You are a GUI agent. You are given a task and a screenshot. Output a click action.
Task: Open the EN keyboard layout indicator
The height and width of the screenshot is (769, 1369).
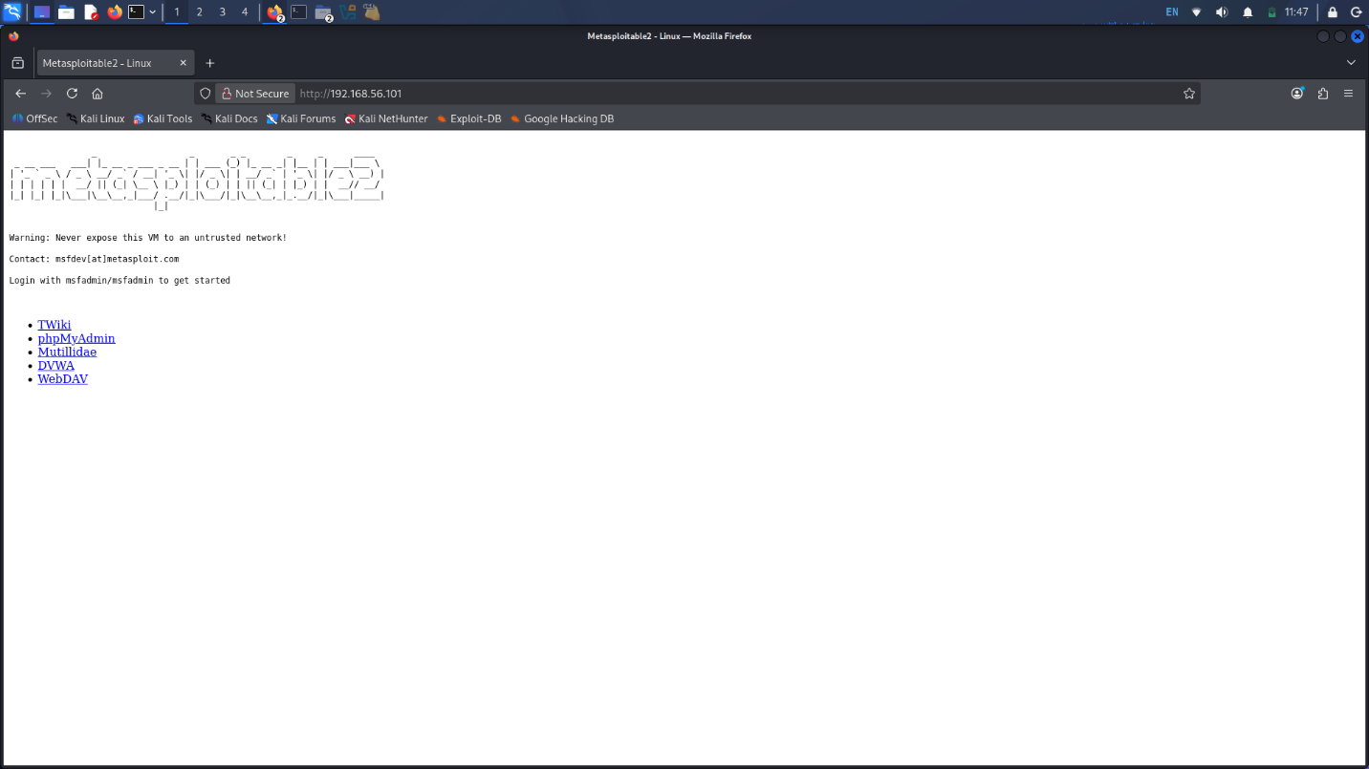(1172, 12)
